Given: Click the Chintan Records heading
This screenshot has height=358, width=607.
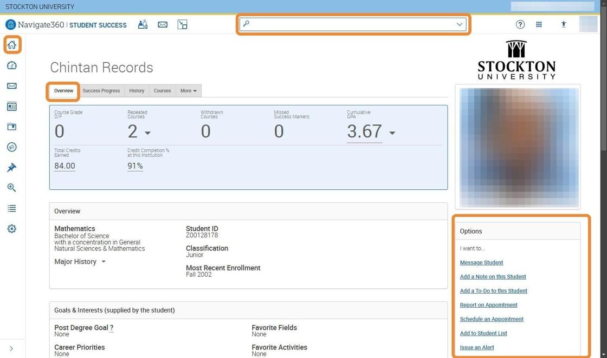Looking at the screenshot, I should click(101, 68).
